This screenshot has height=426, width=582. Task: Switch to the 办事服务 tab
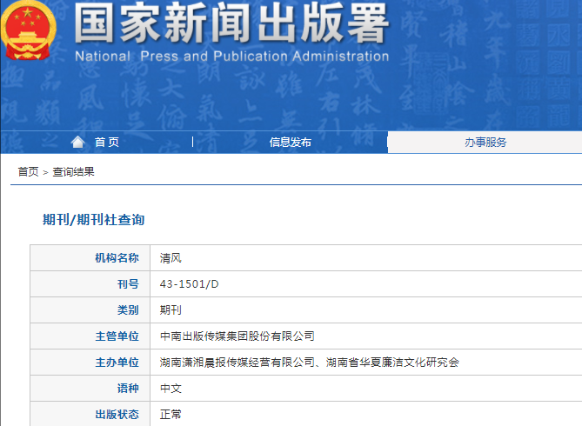pyautogui.click(x=485, y=143)
